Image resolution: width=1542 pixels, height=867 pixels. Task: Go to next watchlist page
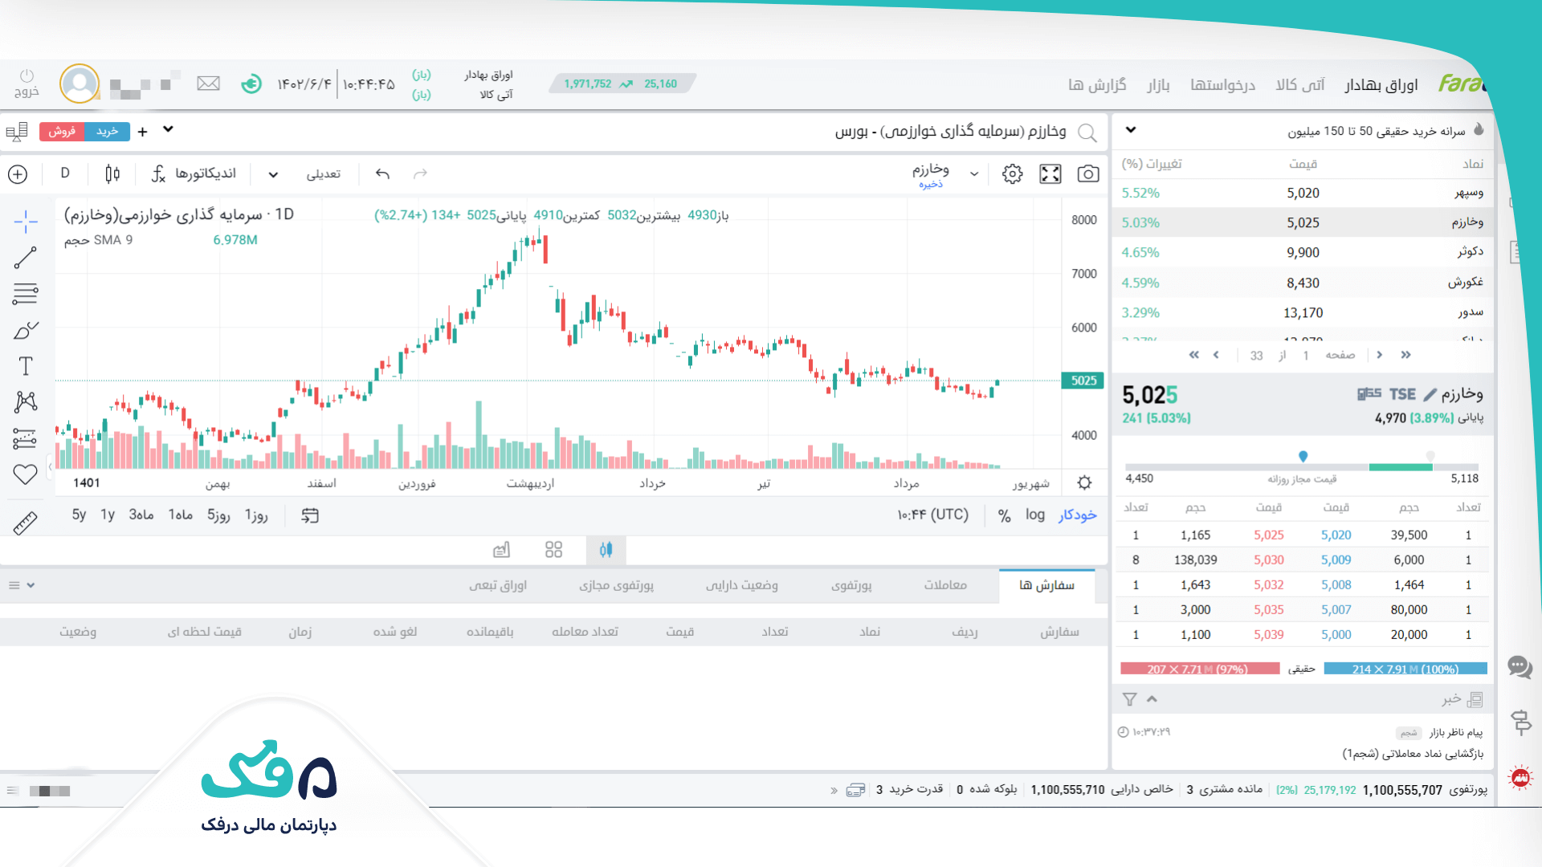click(1216, 355)
